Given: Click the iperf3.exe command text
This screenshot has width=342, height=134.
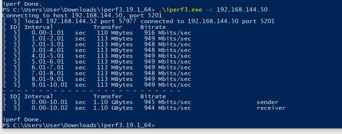Looking at the screenshot, I should coord(180,9).
